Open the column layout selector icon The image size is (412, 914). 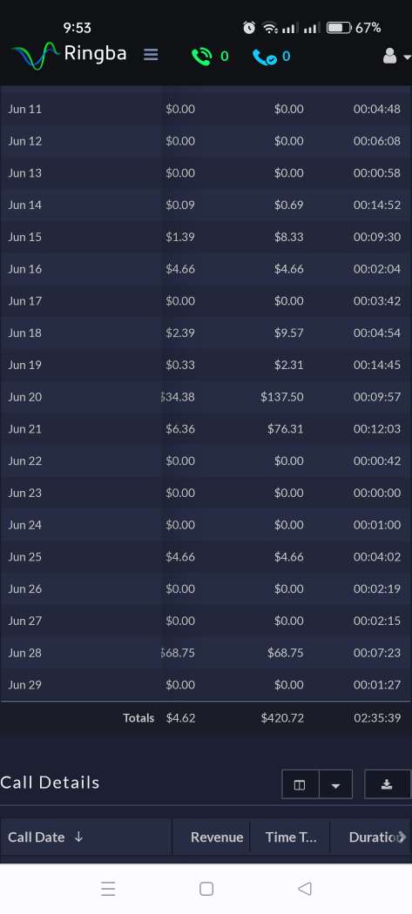point(300,784)
